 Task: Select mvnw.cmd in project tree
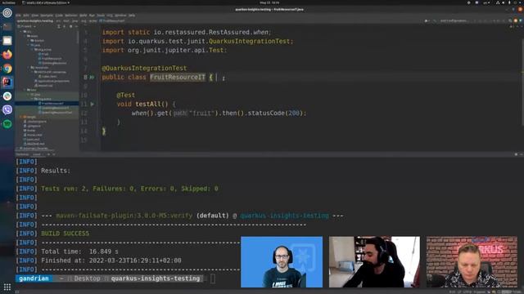tap(33, 135)
